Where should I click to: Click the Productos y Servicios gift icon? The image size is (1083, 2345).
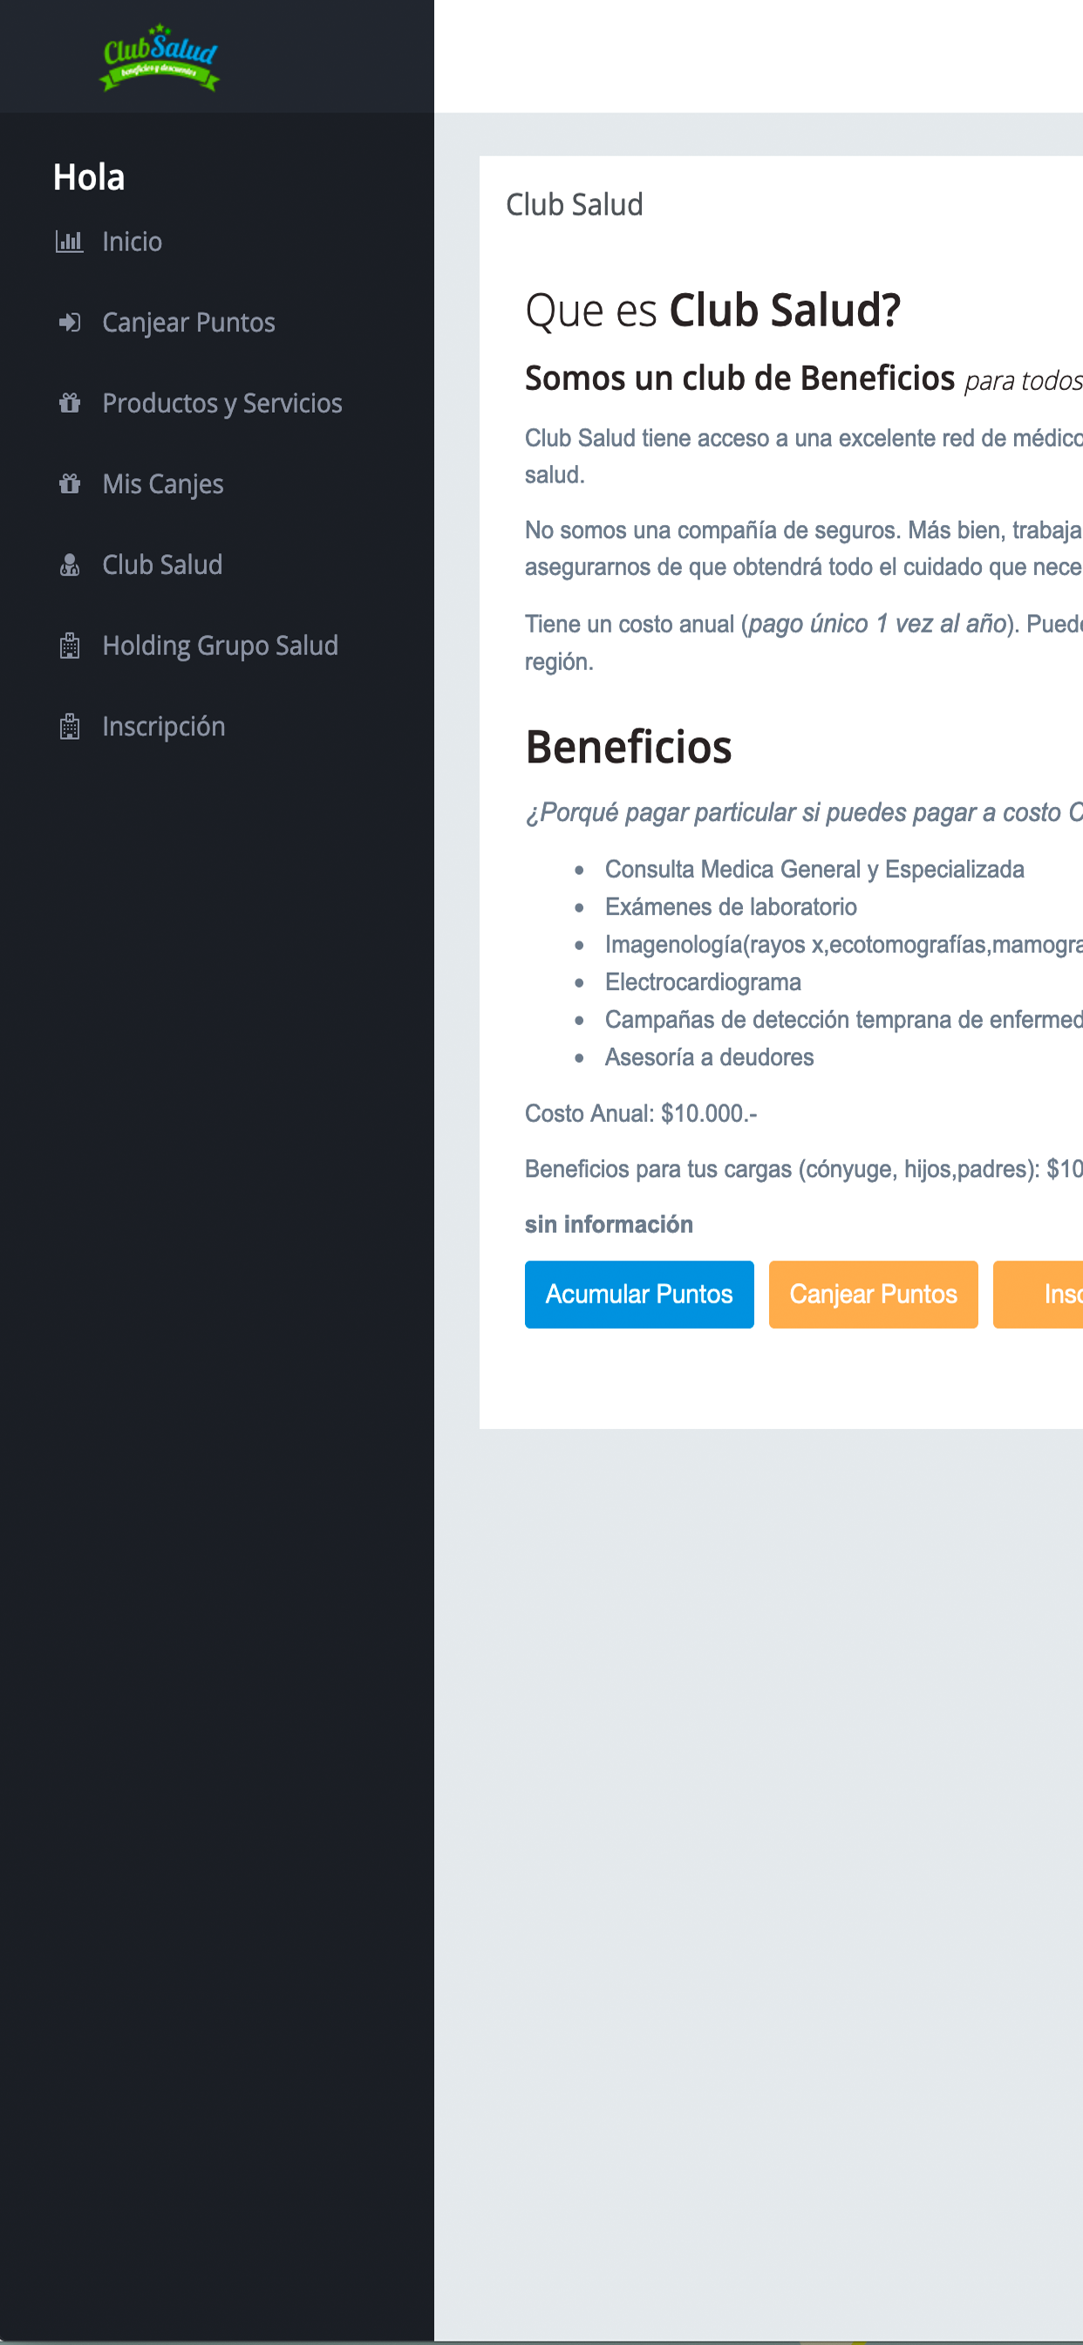point(69,402)
